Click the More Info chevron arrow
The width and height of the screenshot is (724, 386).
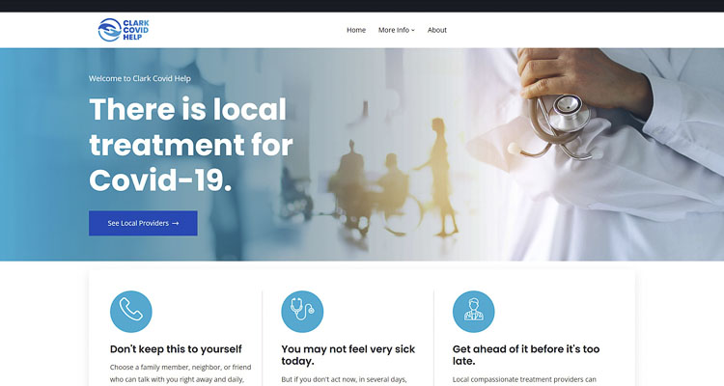[413, 31]
